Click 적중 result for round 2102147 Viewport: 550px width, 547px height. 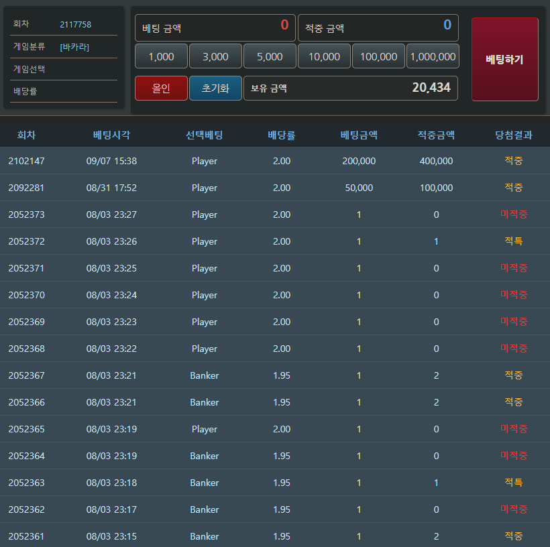pos(514,160)
